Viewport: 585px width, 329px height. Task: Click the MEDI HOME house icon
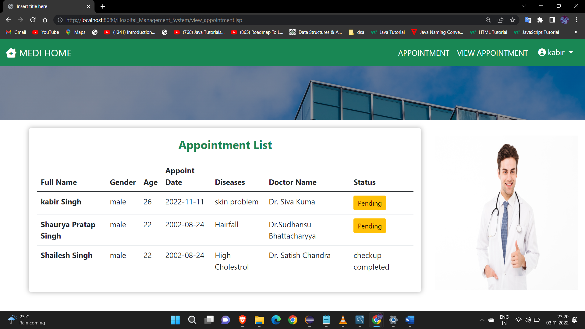pyautogui.click(x=11, y=53)
